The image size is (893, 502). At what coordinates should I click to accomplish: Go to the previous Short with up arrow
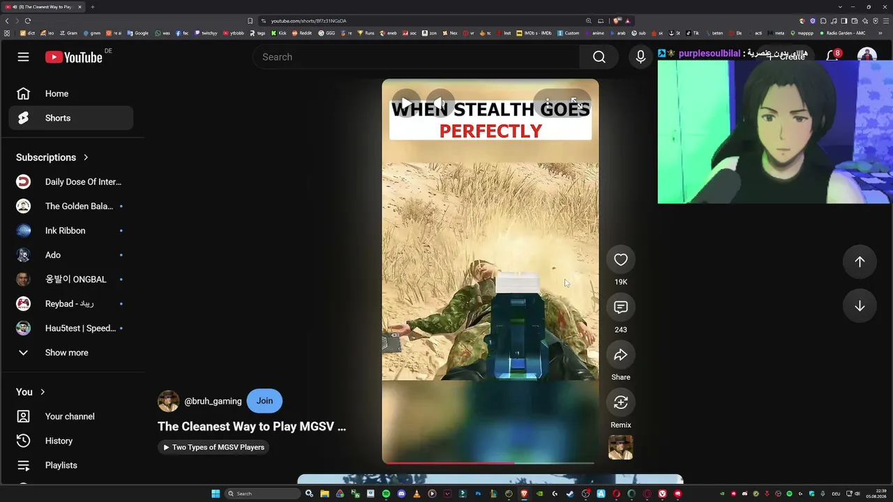tap(860, 261)
